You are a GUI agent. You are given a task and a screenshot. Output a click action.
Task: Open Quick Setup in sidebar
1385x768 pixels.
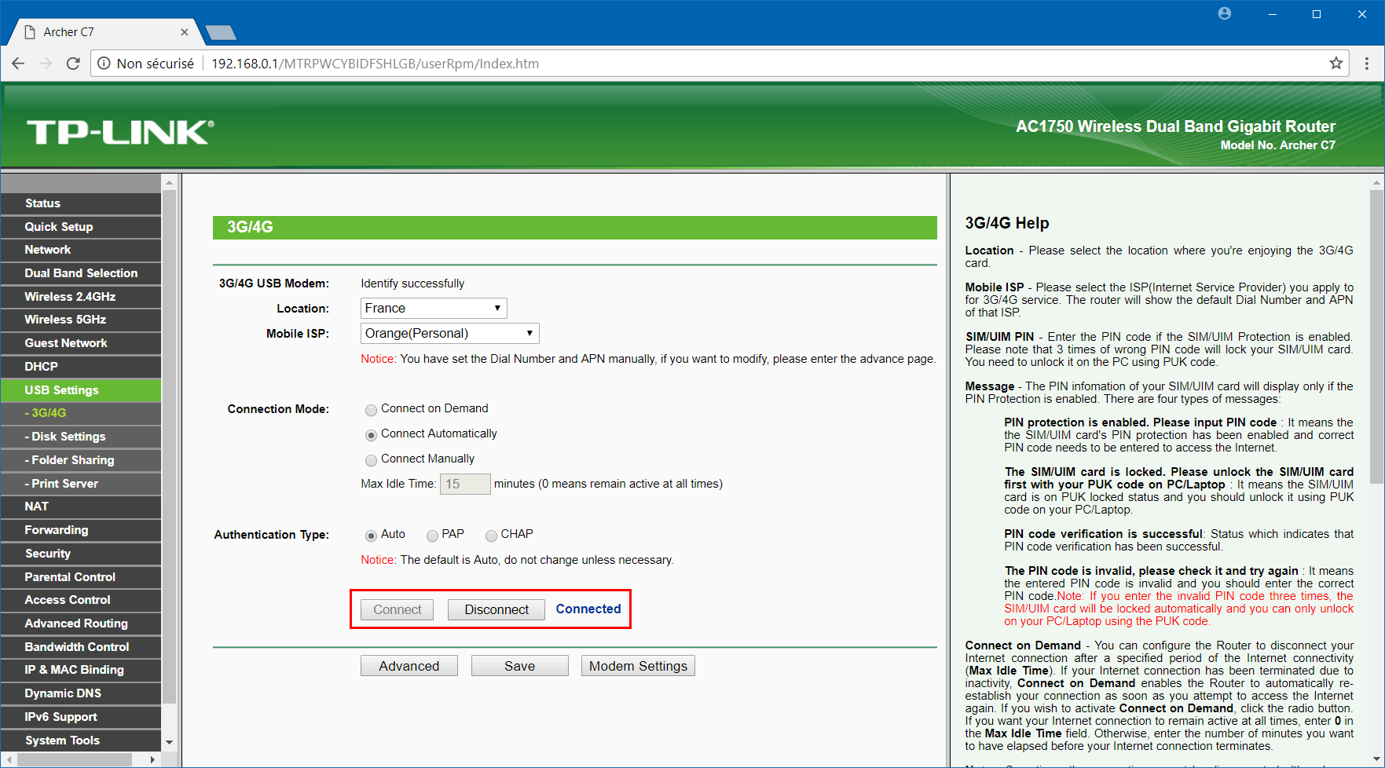[81, 227]
